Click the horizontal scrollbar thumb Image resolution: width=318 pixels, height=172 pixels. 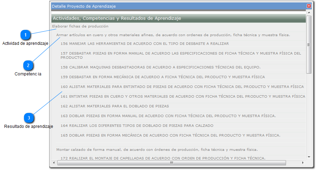[172, 163]
